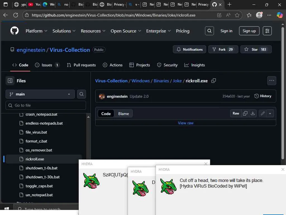The height and width of the screenshot is (215, 286).
Task: Select the Code view toggle
Action: click(x=106, y=114)
